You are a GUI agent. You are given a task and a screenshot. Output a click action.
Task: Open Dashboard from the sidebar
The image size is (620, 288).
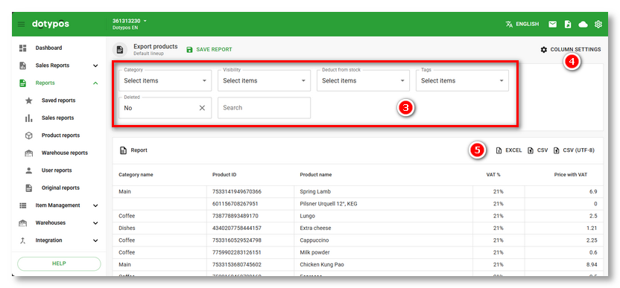48,48
